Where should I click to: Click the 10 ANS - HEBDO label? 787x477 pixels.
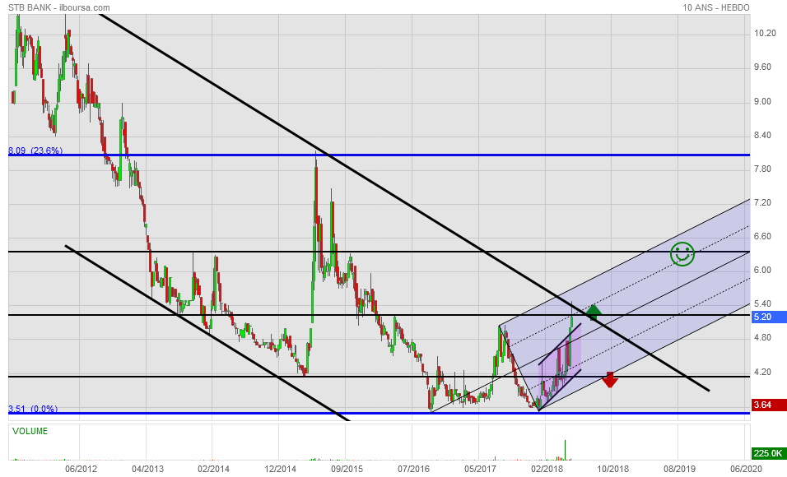coord(716,7)
